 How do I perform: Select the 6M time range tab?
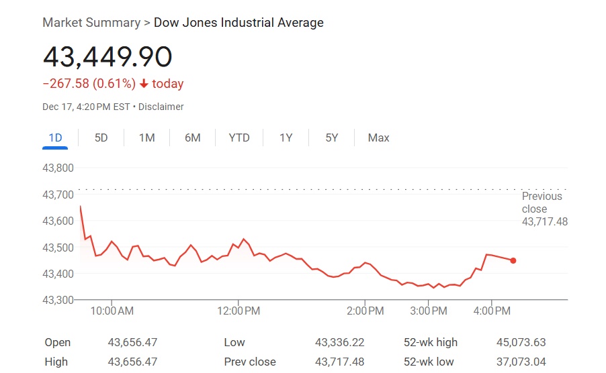tap(193, 138)
